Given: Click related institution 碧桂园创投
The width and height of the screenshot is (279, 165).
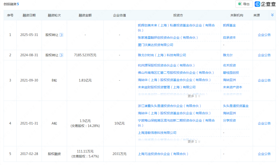Looking at the screenshot, I should click(x=231, y=72).
